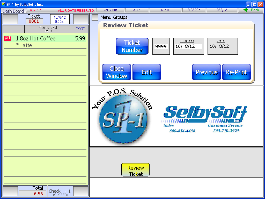The height and width of the screenshot is (199, 265).
Task: Click the Total amount 6.56
Action: tap(32, 193)
